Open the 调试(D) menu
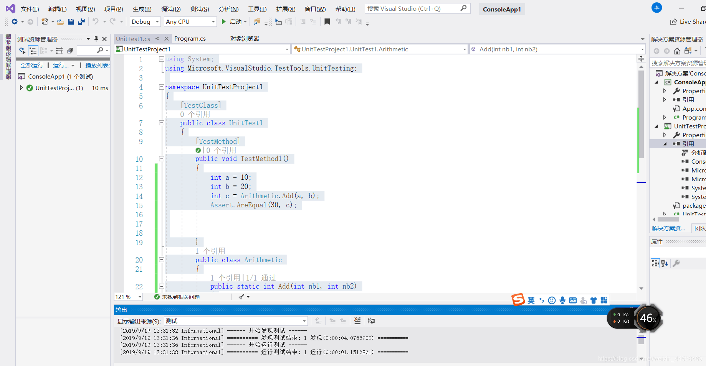Viewport: 706px width, 366px height. click(171, 9)
